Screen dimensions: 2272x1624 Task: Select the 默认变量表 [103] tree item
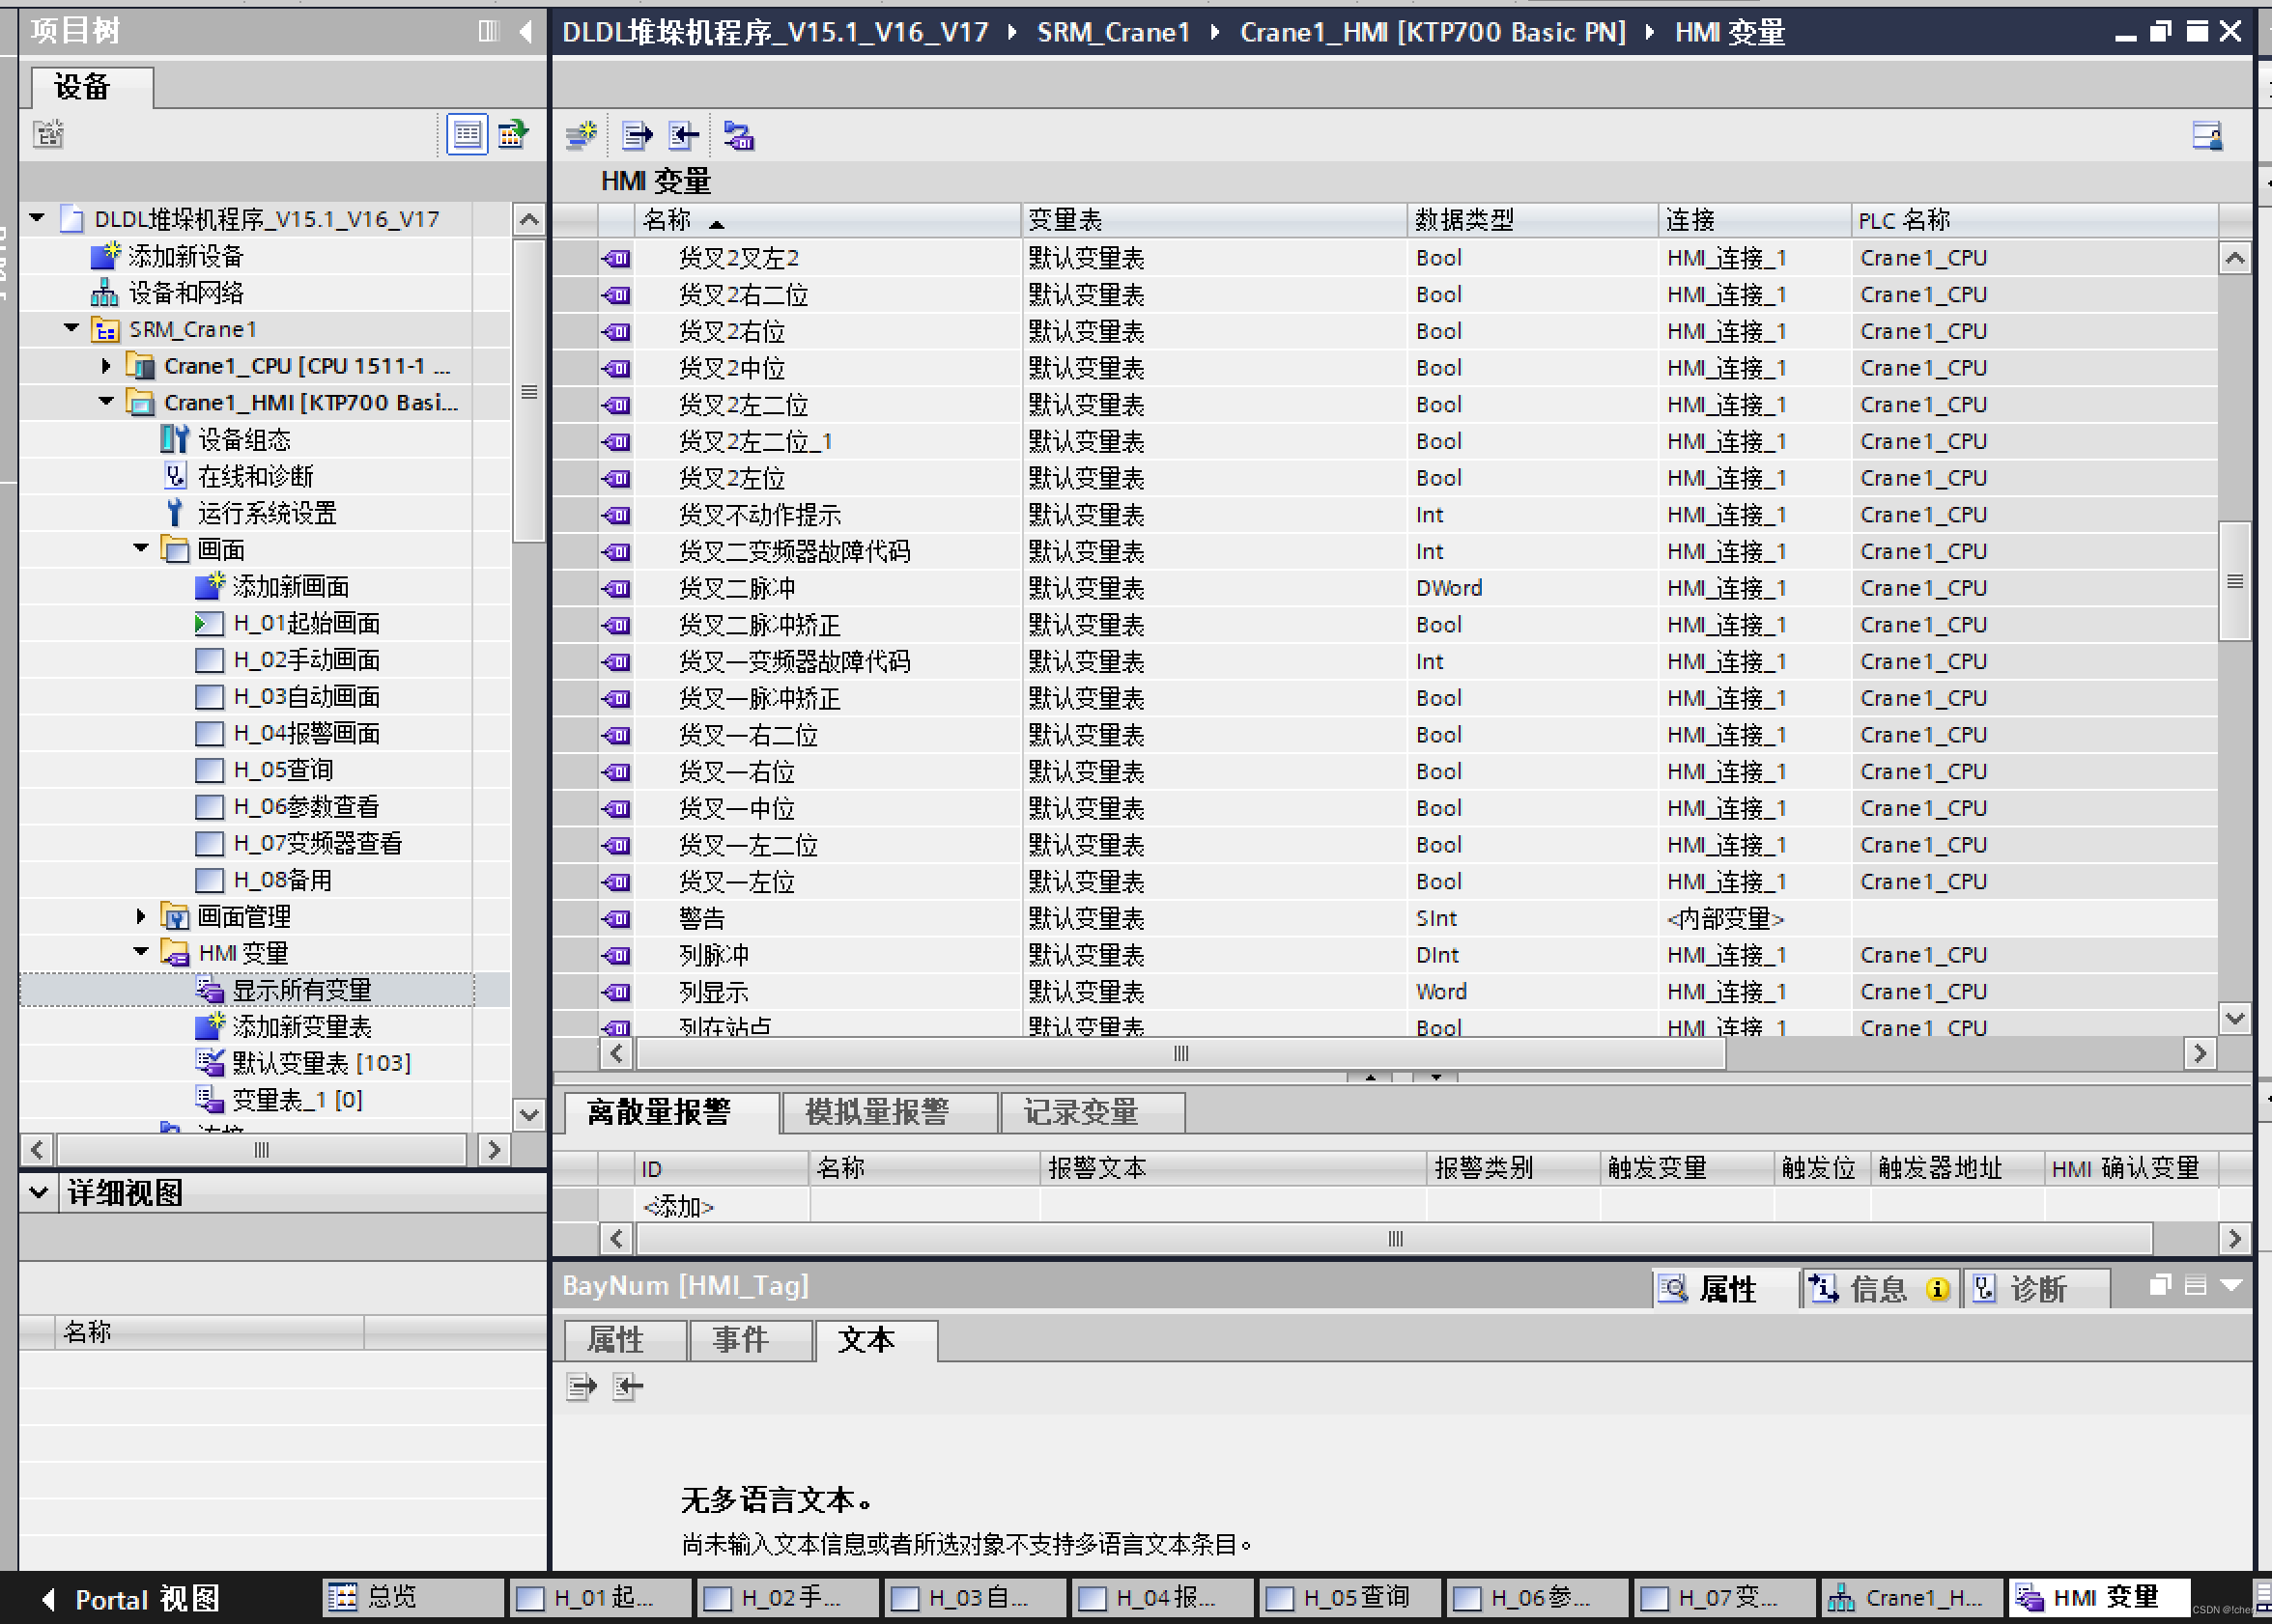320,1063
